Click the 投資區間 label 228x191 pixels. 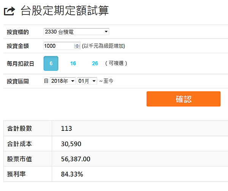pos(18,81)
